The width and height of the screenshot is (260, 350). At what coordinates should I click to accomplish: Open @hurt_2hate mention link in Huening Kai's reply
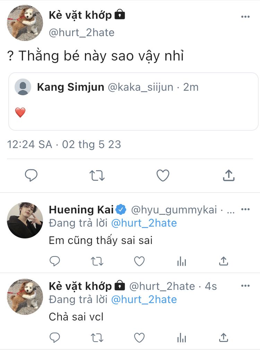click(x=144, y=223)
